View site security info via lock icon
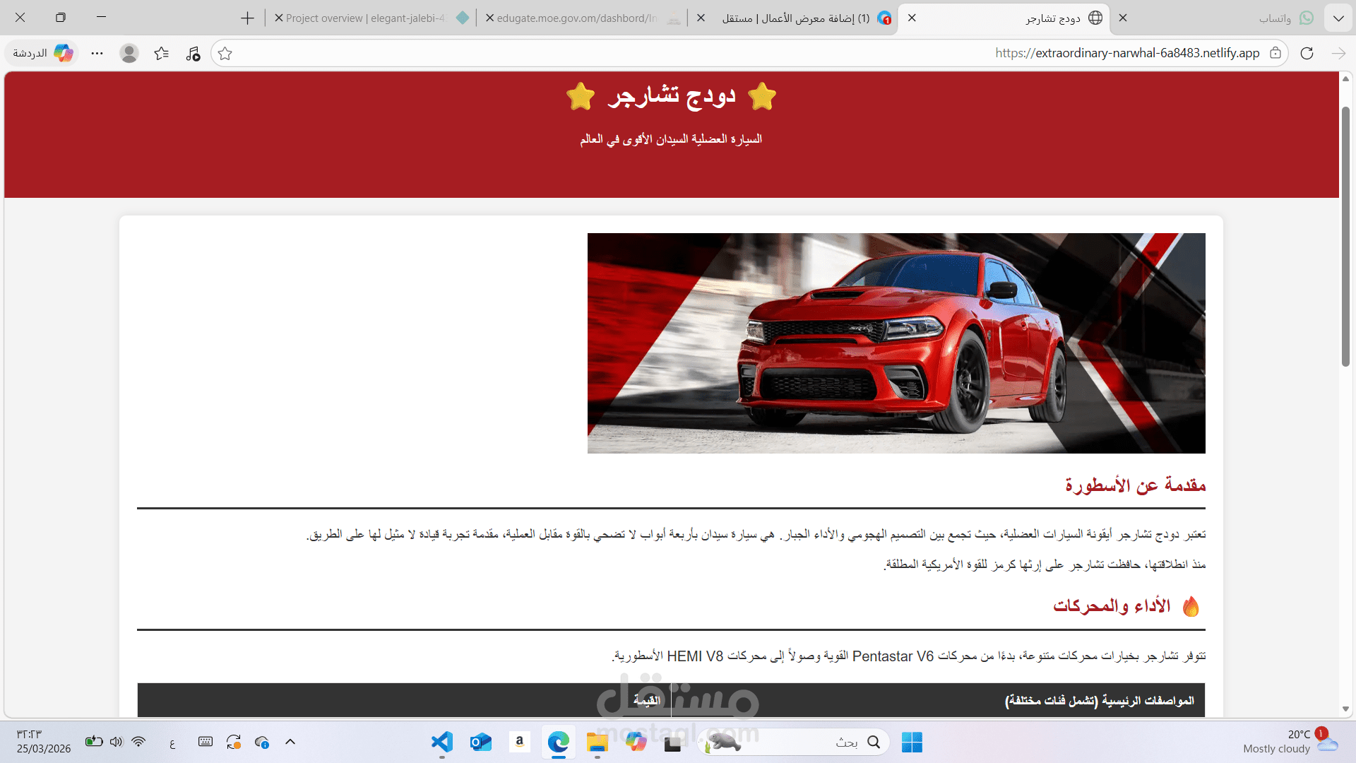 point(1275,53)
